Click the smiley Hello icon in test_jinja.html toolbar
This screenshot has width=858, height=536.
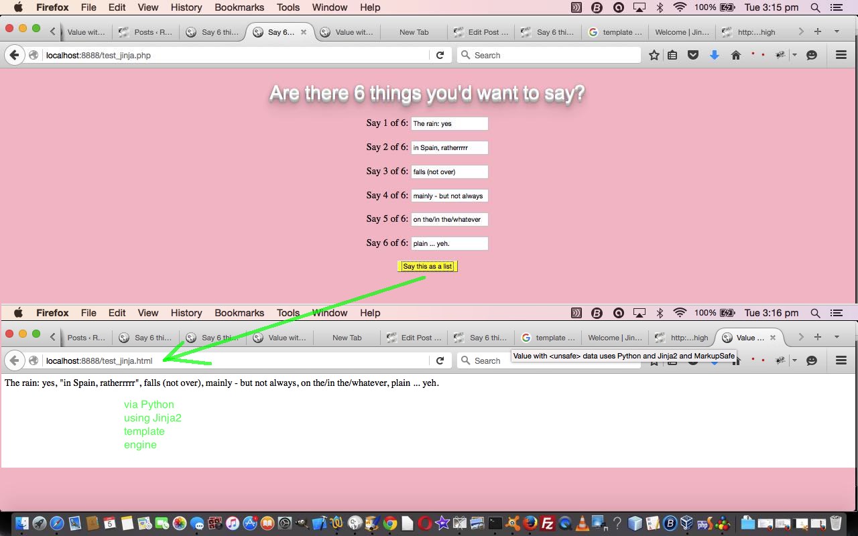[812, 360]
